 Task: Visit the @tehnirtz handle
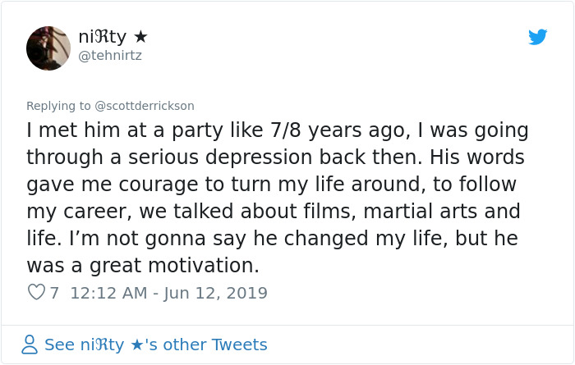[111, 56]
